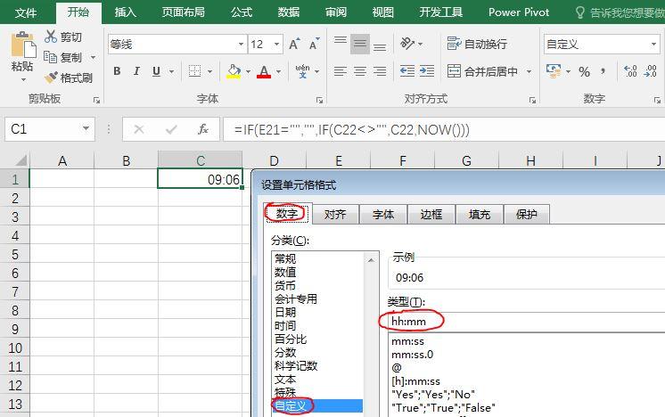This screenshot has width=665, height=417.
Task: Decrease font size with the smaller A
Action: [x=315, y=44]
